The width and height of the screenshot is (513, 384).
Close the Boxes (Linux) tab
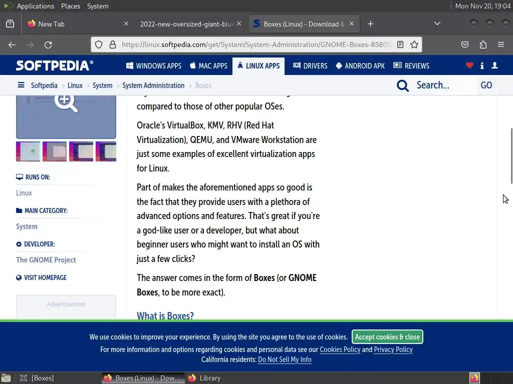(x=352, y=23)
